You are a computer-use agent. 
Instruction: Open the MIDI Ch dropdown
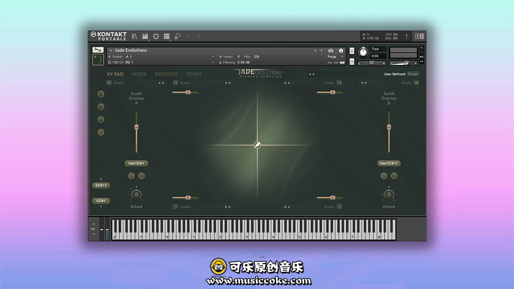point(213,62)
